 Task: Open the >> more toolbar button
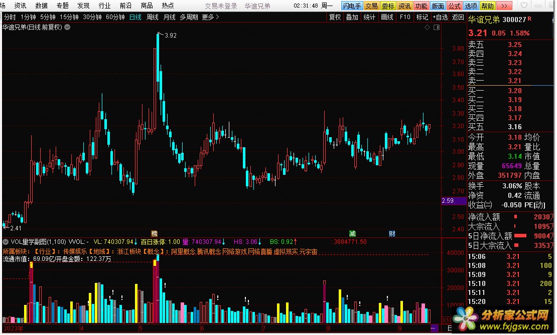coord(504,6)
